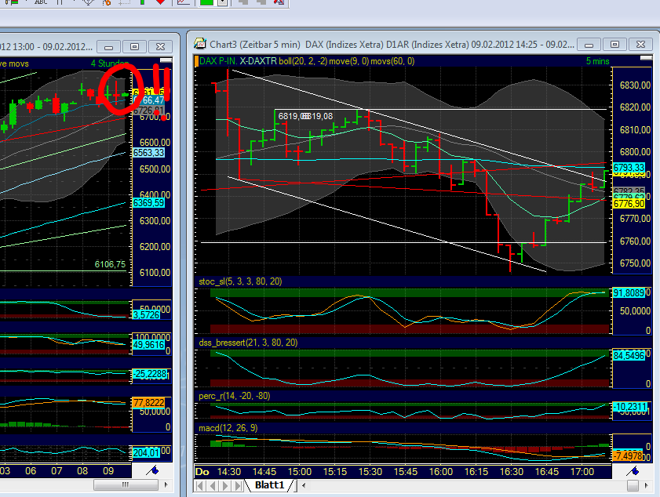This screenshot has height=497, width=660.
Task: Open the color picker dropdown arrow
Action: 224,3
